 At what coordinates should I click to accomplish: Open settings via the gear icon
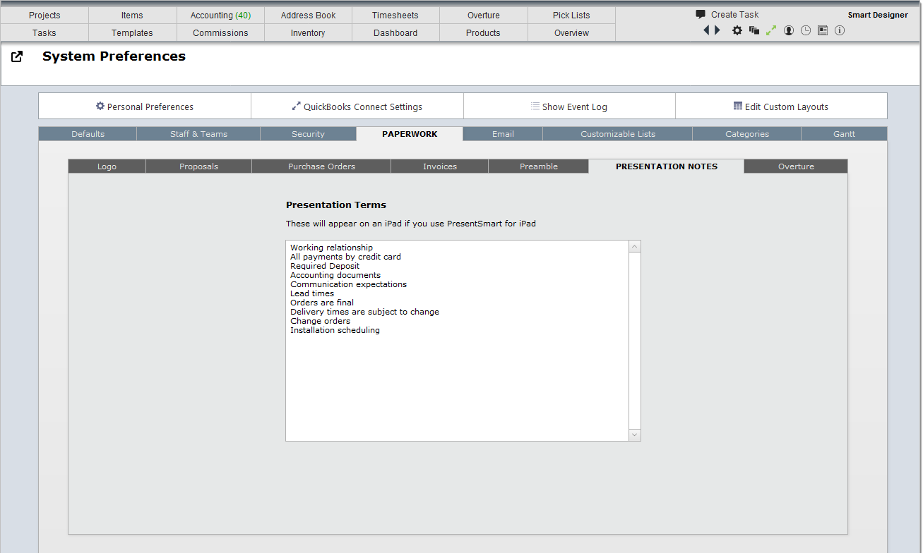[x=737, y=30]
